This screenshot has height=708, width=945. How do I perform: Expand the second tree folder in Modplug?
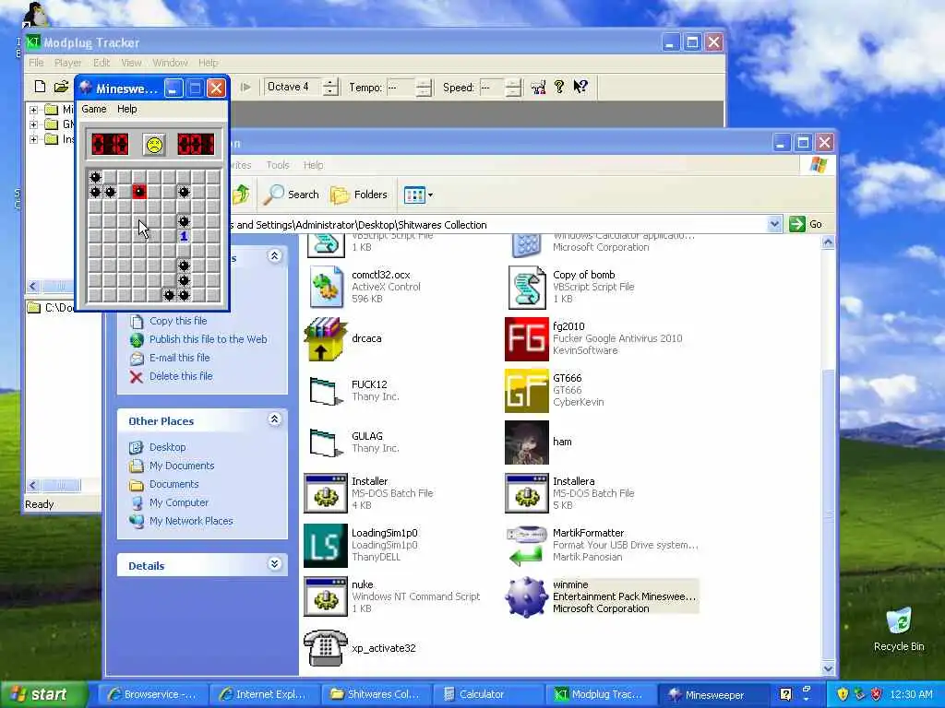tap(34, 124)
